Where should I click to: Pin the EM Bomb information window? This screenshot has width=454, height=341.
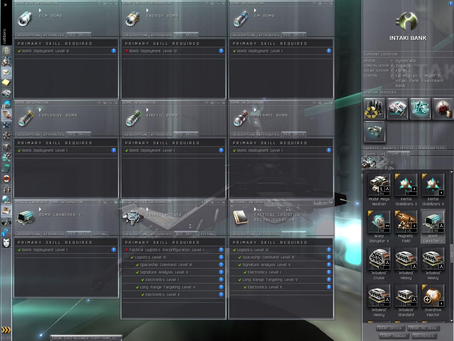320,3
